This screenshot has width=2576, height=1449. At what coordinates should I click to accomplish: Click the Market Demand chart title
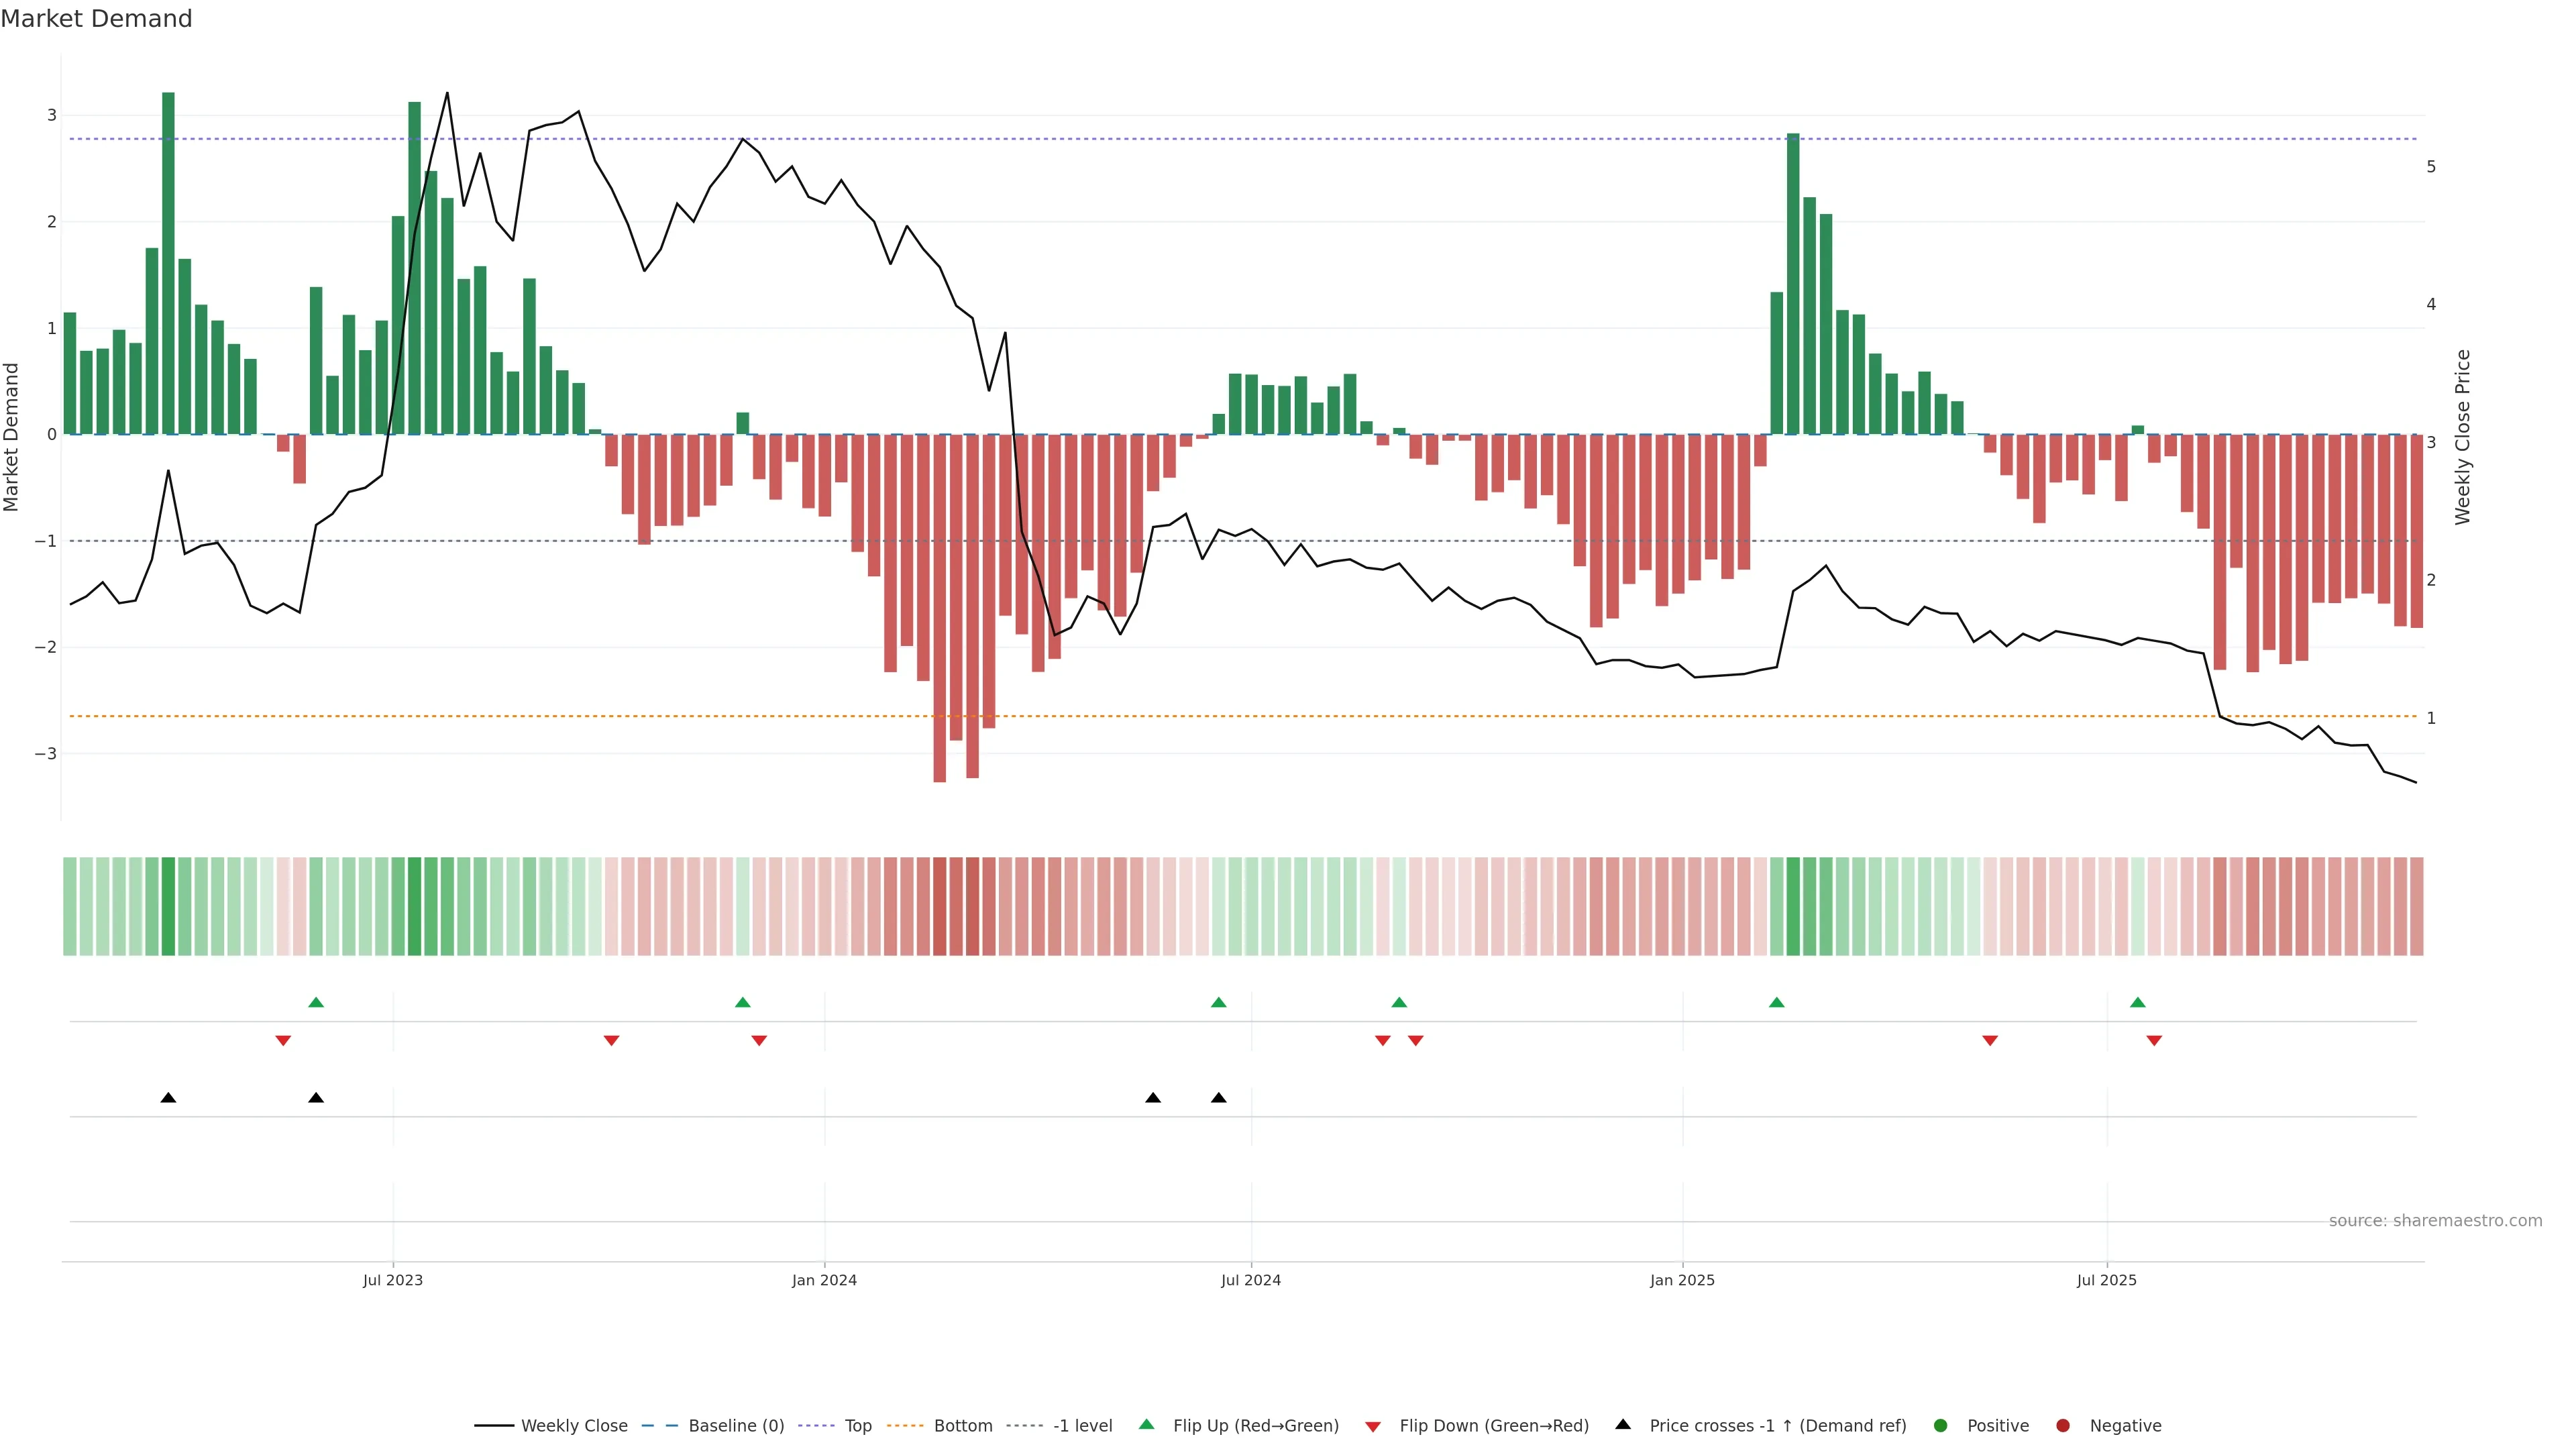pyautogui.click(x=96, y=19)
